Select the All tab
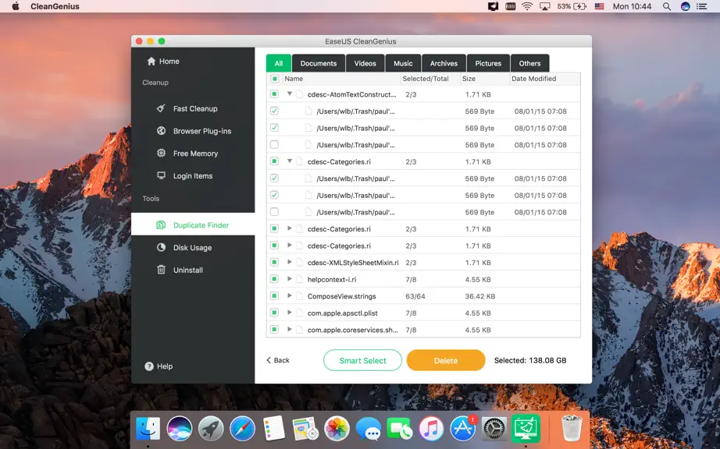 [279, 63]
